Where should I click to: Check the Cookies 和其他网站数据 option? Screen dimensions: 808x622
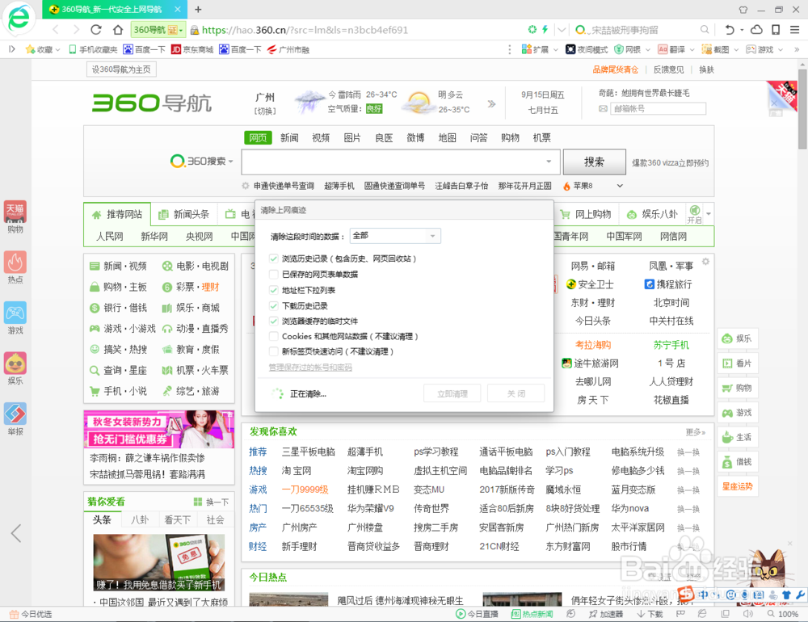click(x=273, y=336)
